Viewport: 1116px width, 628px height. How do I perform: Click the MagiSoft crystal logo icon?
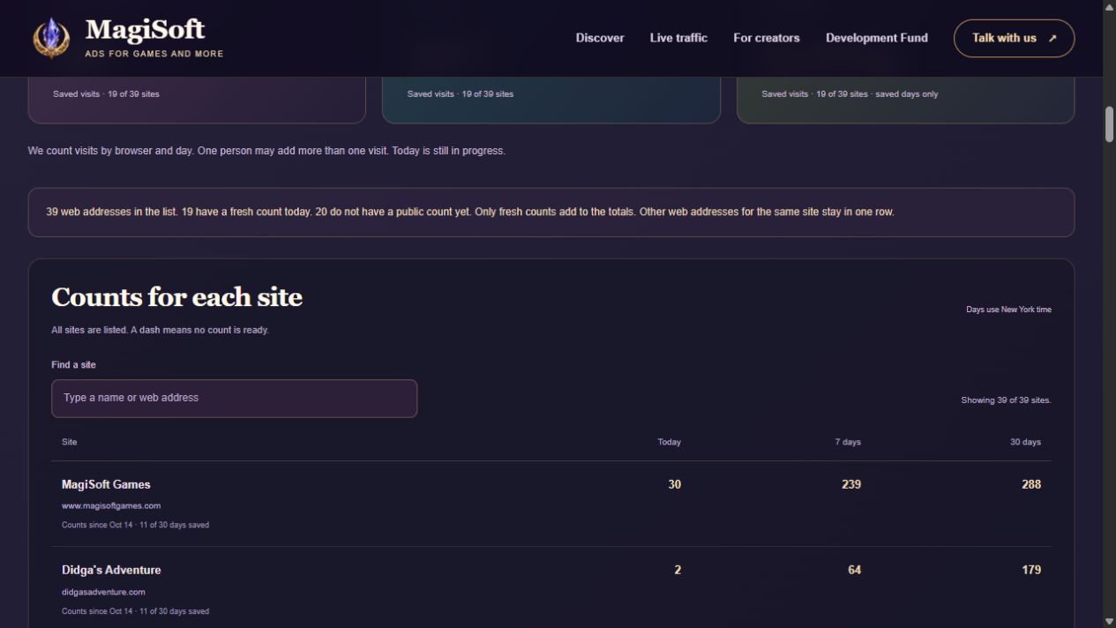(51, 38)
